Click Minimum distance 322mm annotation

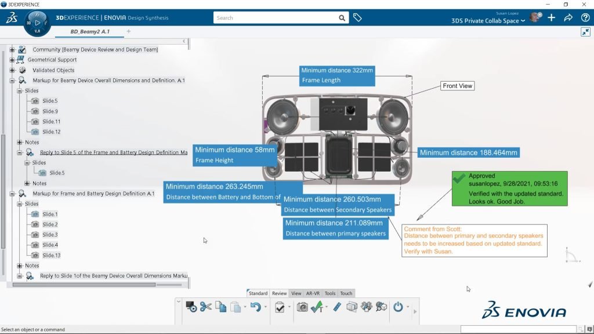[337, 75]
